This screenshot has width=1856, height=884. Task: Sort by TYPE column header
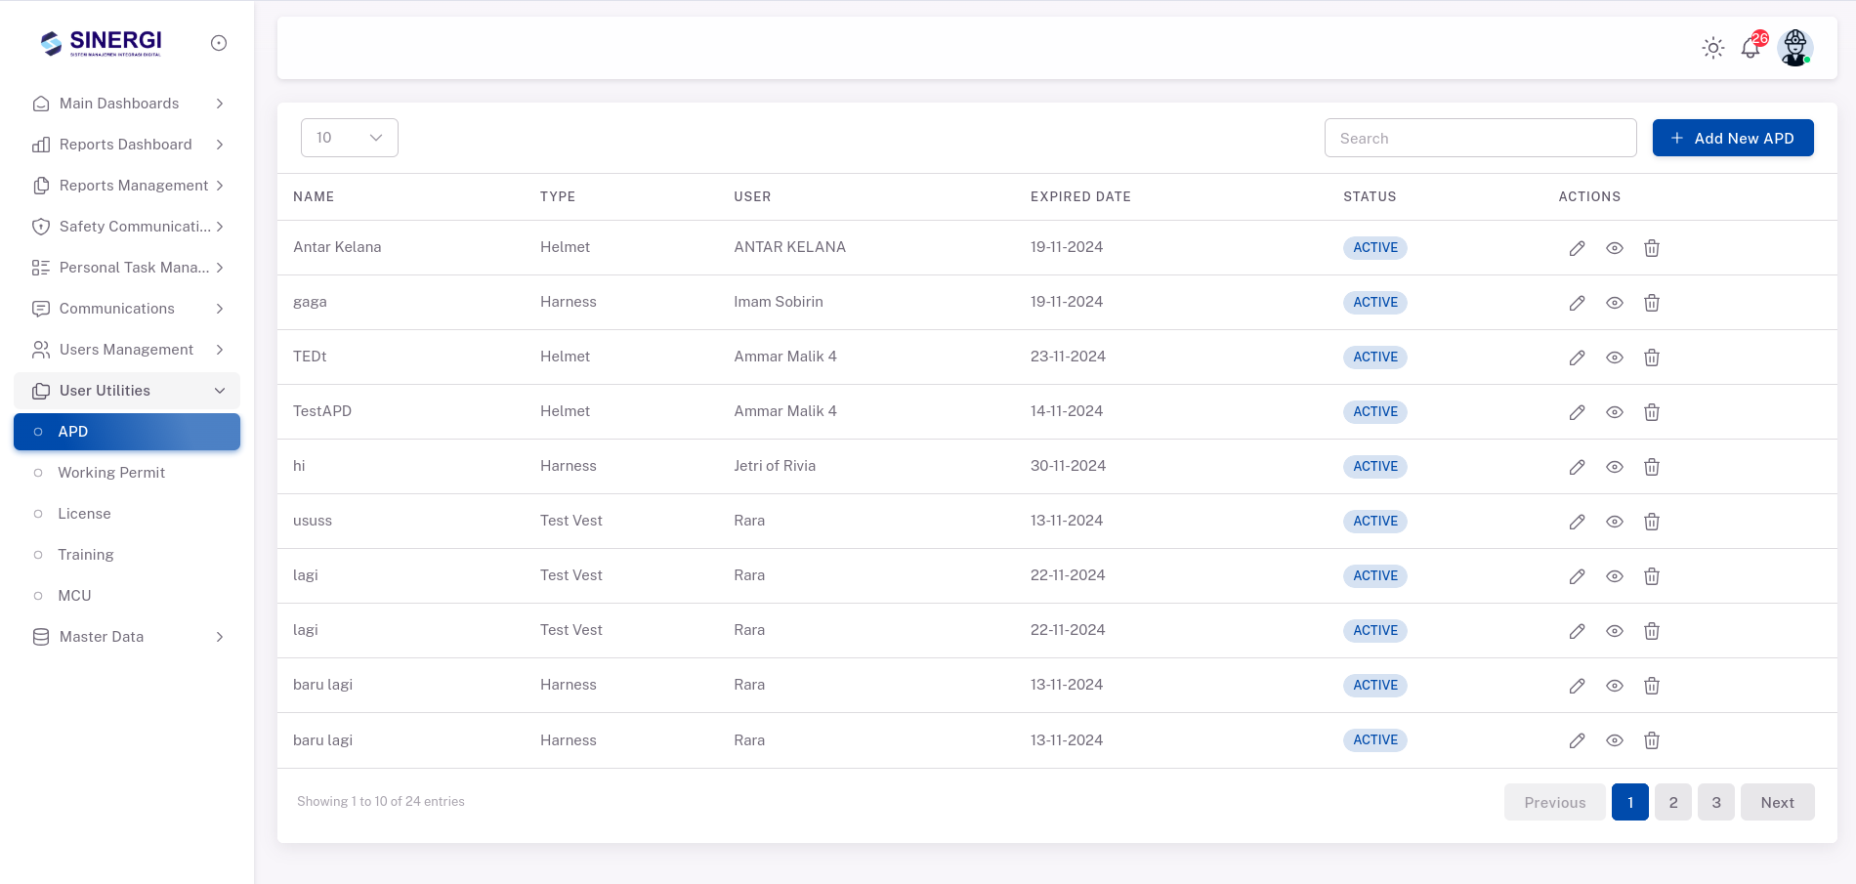558,196
